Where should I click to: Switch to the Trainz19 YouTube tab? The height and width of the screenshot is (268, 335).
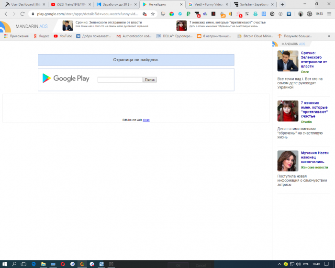[x=71, y=4]
